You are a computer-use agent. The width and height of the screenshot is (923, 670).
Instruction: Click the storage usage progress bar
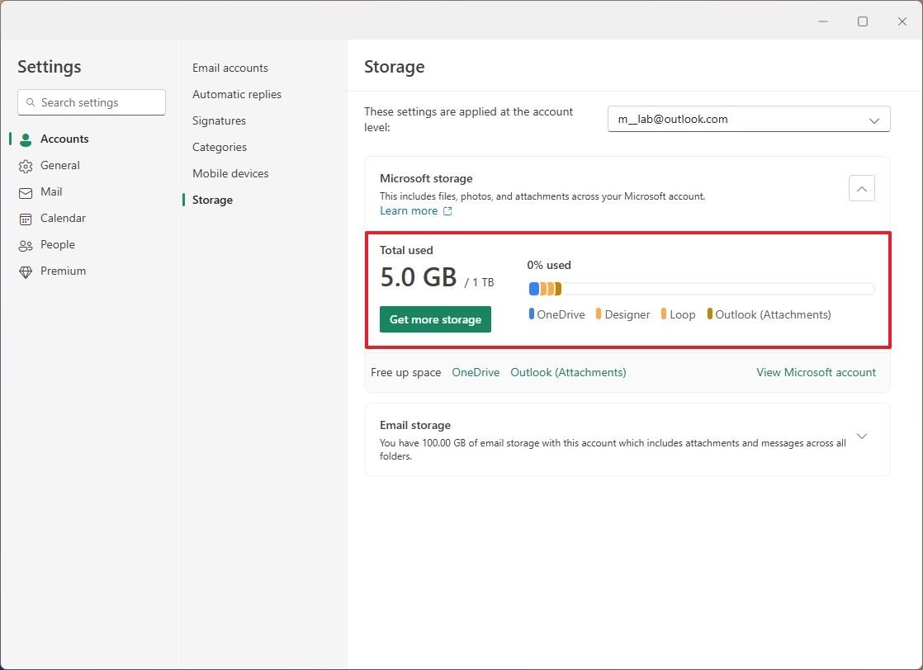(700, 288)
